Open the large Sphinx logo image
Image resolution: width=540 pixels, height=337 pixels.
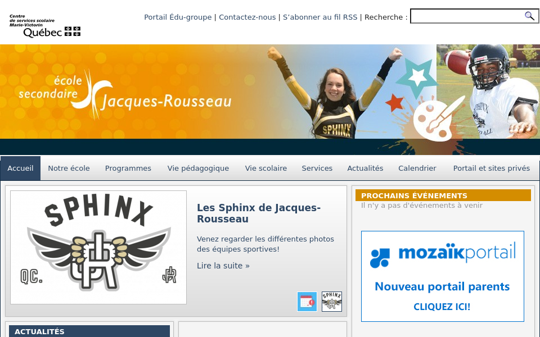pos(98,247)
